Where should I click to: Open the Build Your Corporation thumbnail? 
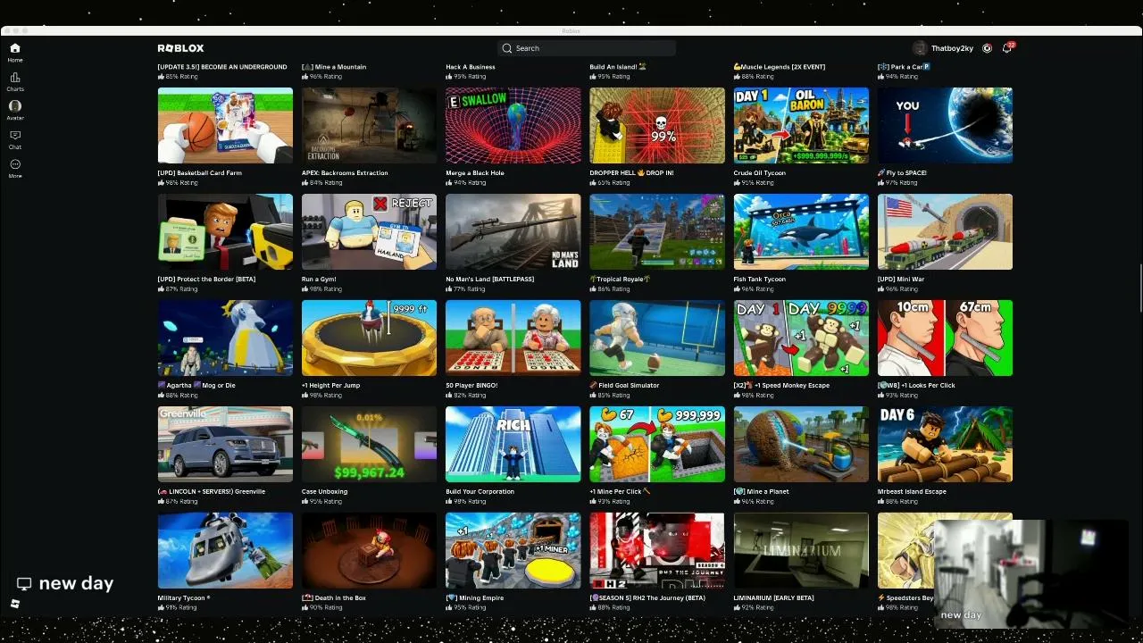513,444
